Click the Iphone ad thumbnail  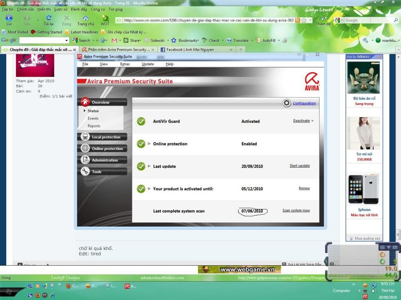click(x=364, y=189)
